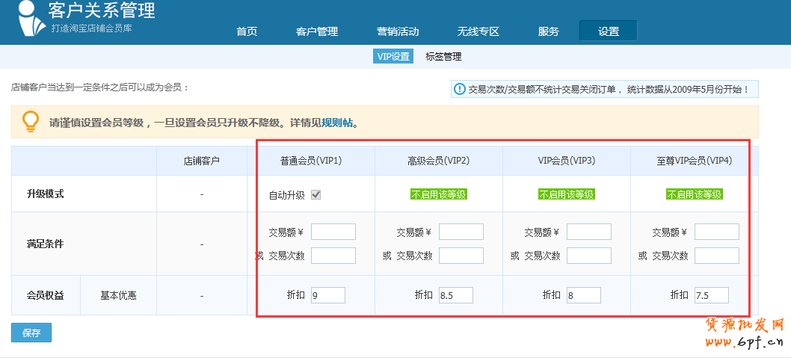Enable VIP3 level via its green label
The height and width of the screenshot is (358, 791).
[566, 194]
